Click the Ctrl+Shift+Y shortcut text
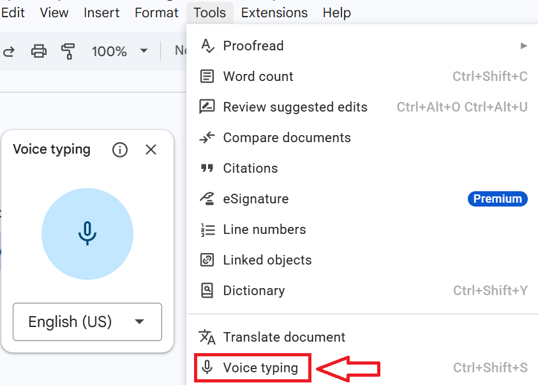Screen dimensions: 538x385 pos(490,291)
